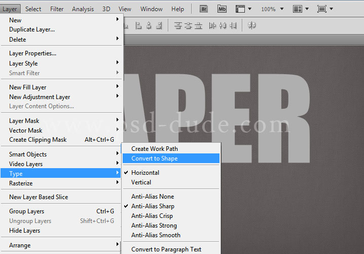Launch Bridge with the Br icon
This screenshot has width=364, height=254.
tap(204, 9)
